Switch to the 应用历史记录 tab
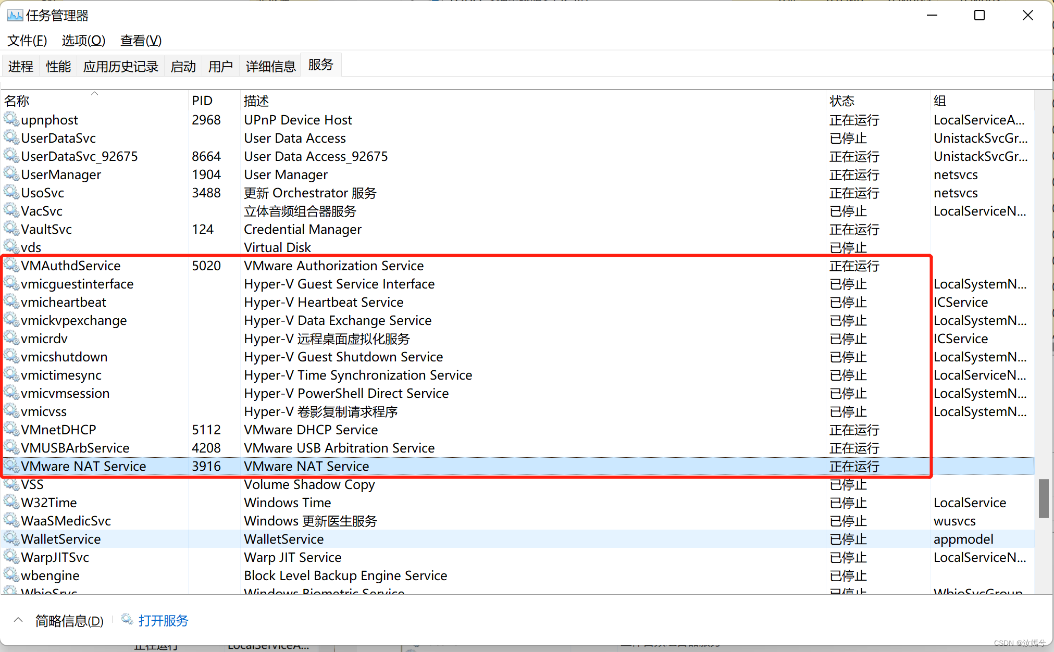 121,66
